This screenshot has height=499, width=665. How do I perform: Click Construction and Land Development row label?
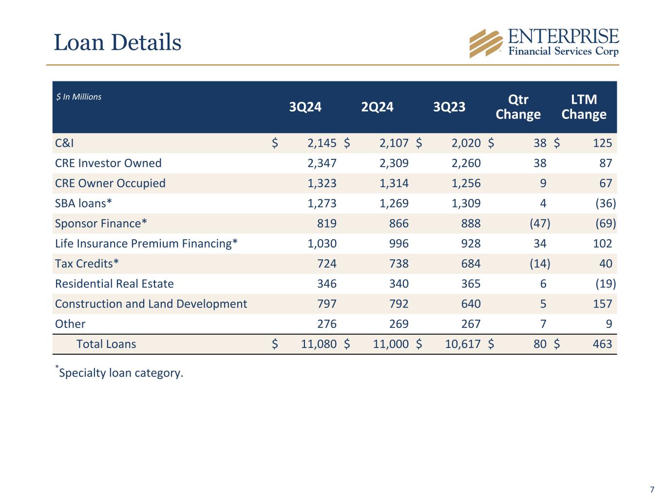pyautogui.click(x=151, y=304)
